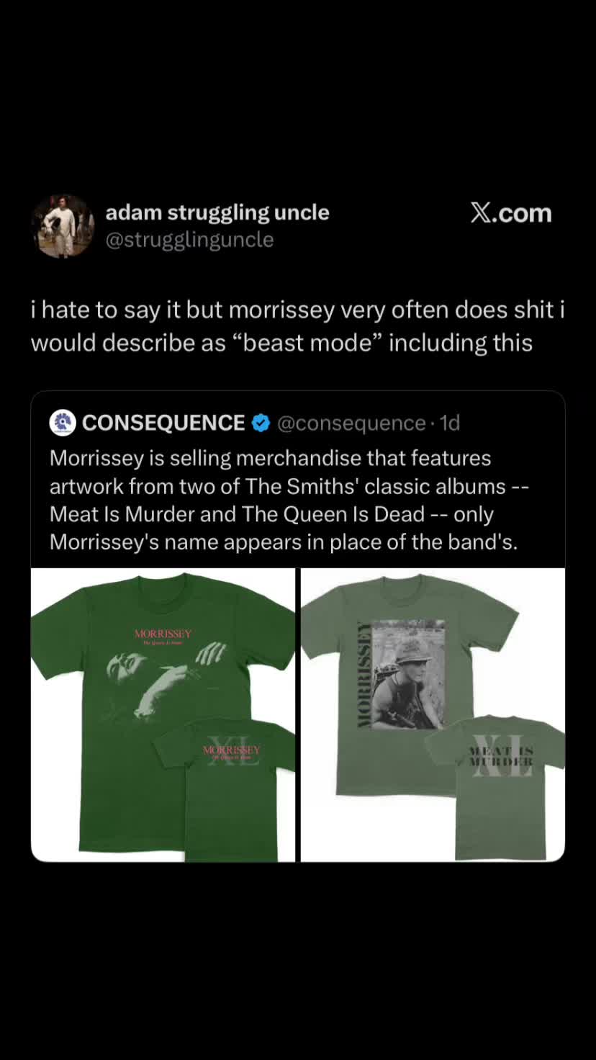Click the 1d timestamp
Screen dimensions: 596x1060
pos(450,423)
